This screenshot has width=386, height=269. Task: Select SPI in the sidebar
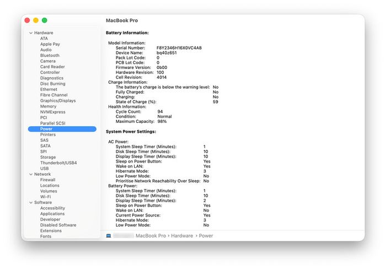point(44,152)
